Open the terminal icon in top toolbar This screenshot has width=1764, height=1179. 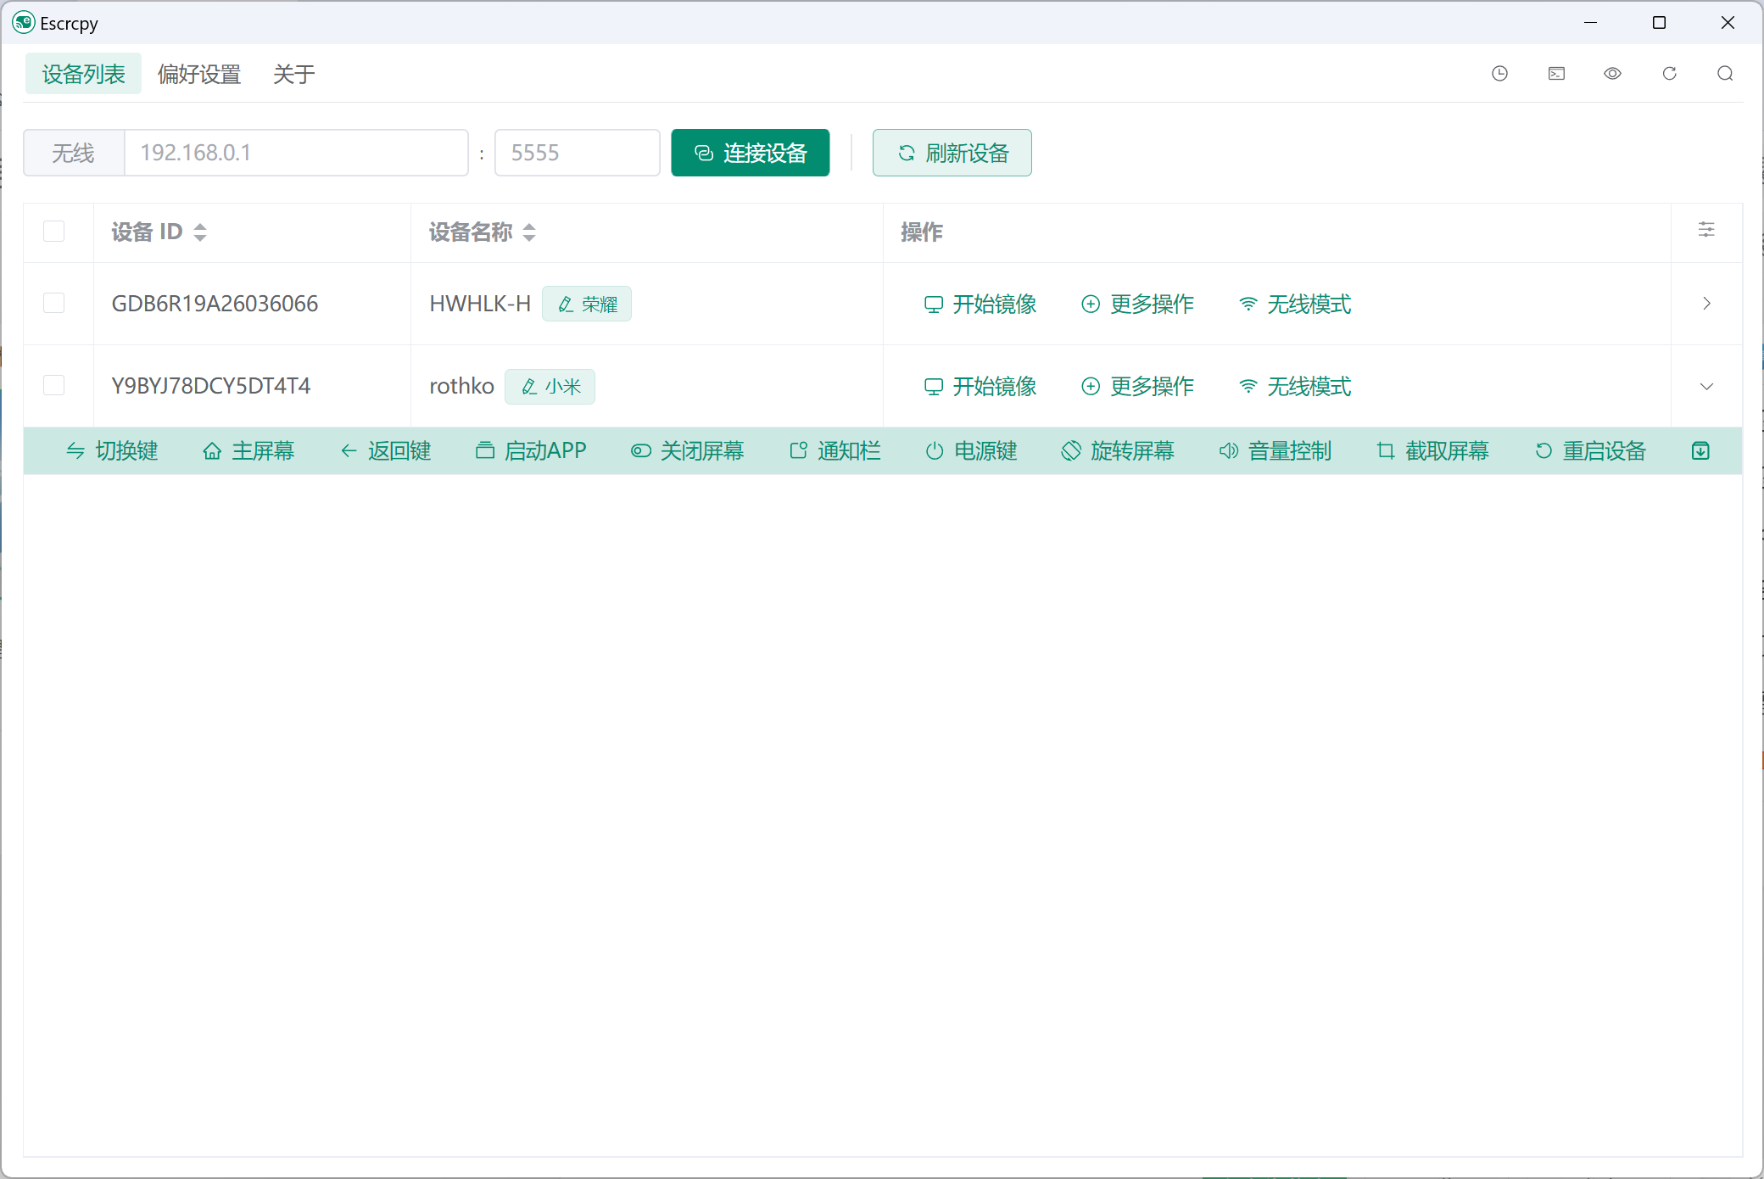(x=1556, y=74)
